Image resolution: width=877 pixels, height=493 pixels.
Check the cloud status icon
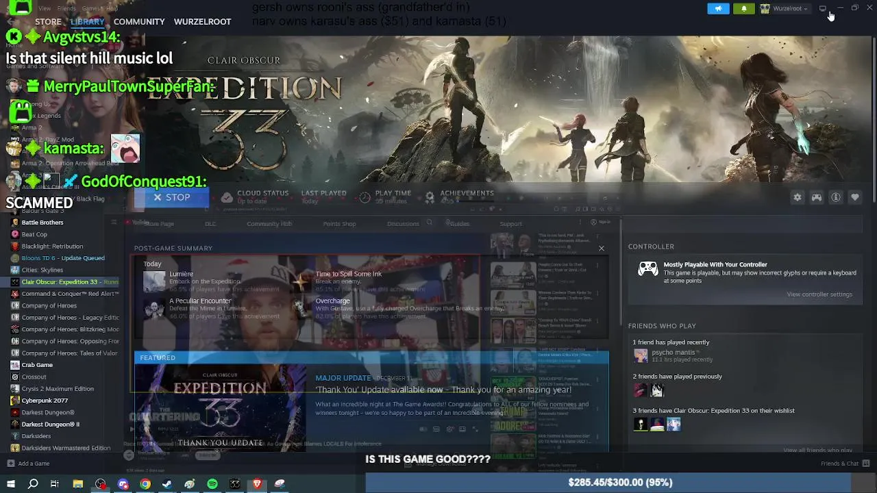point(227,197)
